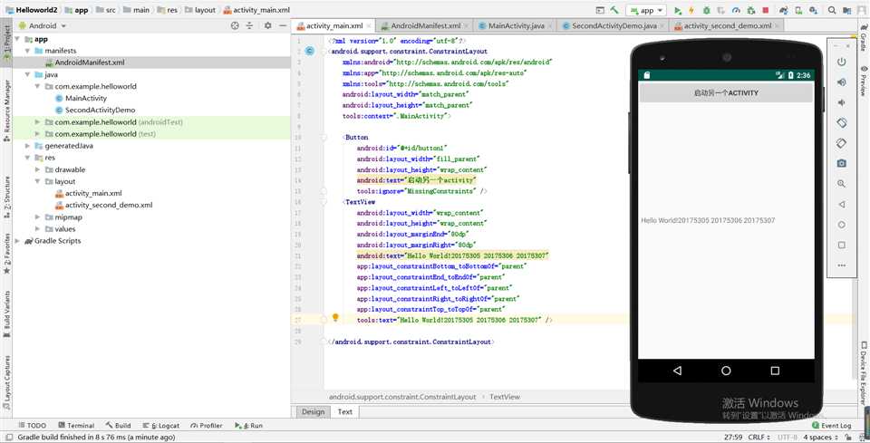Switch to MainActivity.java editor tab

tap(516, 25)
